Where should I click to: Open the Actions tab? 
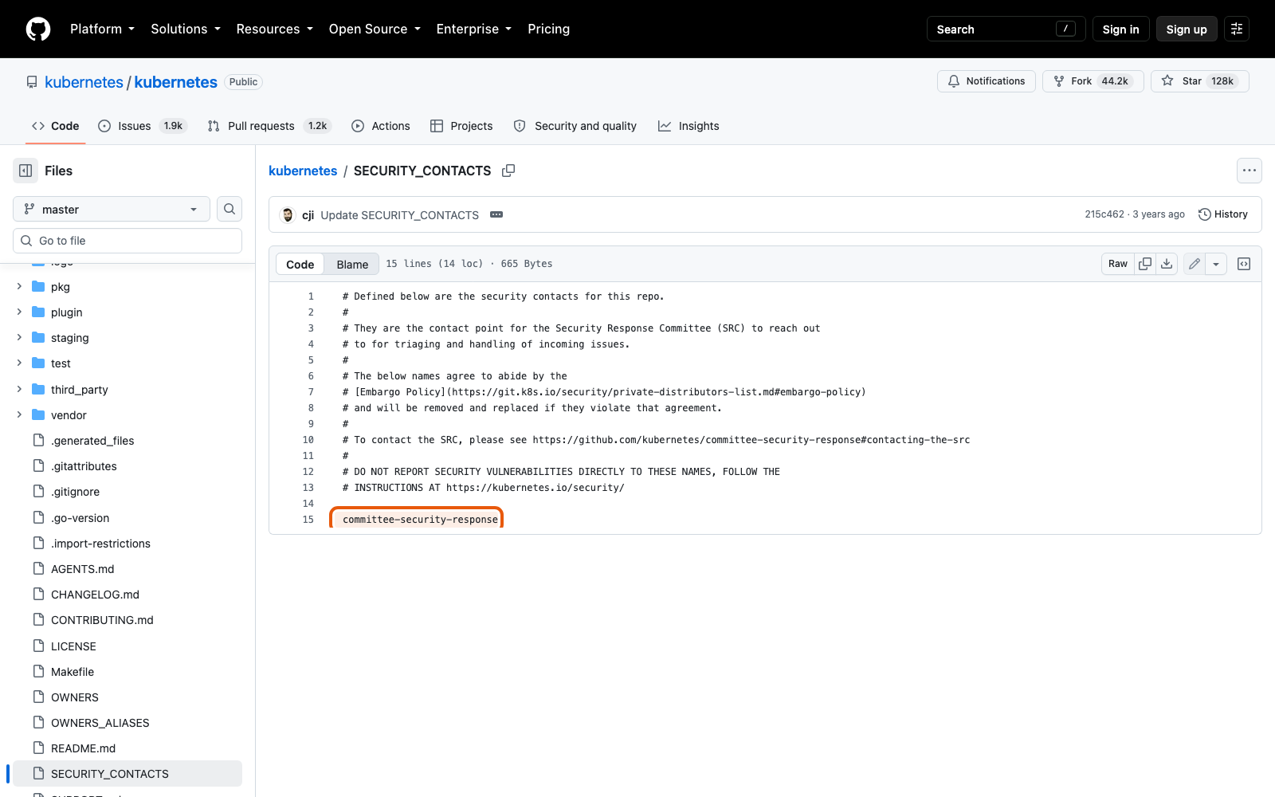tap(381, 126)
